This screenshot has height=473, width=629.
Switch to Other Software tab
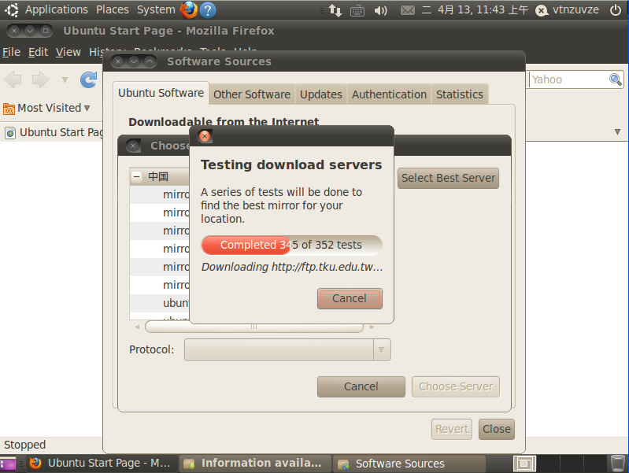coord(251,94)
